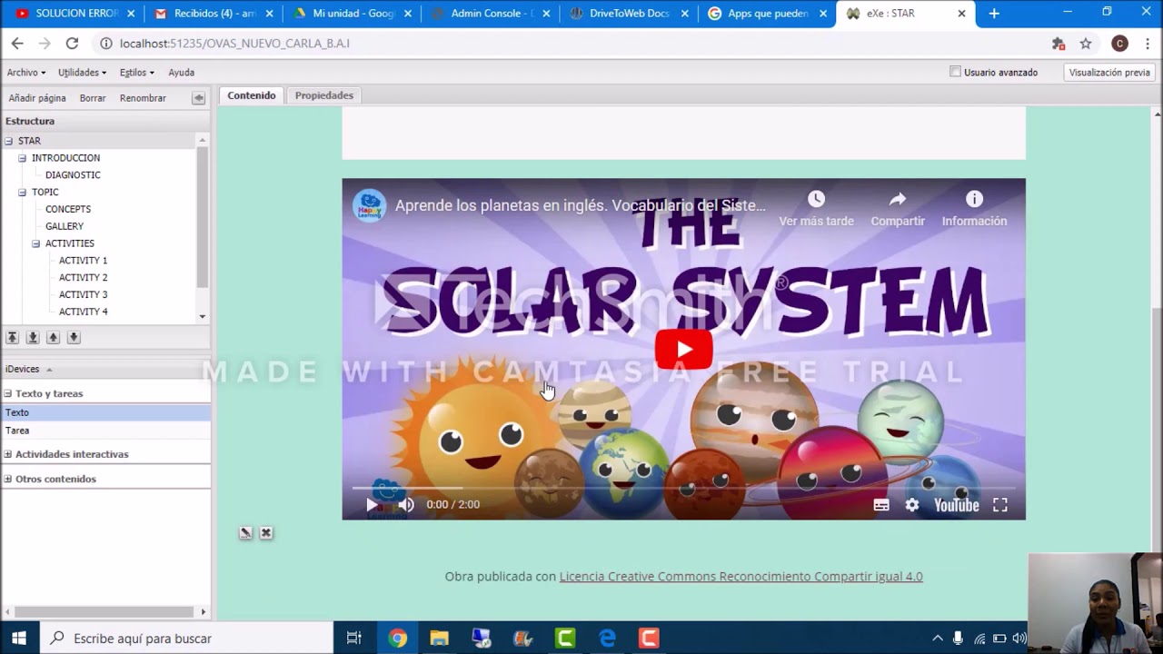Select the ACTIVITY 3 page
Screen dimensions: 1163x654
pyautogui.click(x=83, y=295)
